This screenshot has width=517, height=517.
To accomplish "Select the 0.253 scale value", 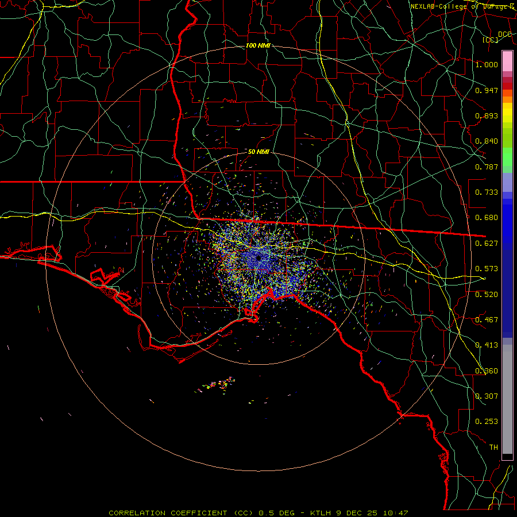I will click(x=487, y=422).
